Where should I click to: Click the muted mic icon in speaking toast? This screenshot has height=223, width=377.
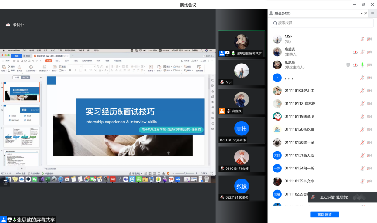[x=313, y=197]
